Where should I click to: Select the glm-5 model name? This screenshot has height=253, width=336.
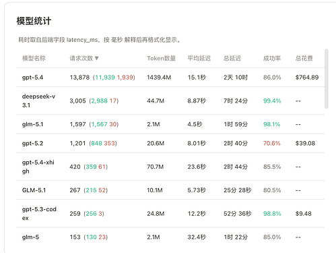coord(30,237)
